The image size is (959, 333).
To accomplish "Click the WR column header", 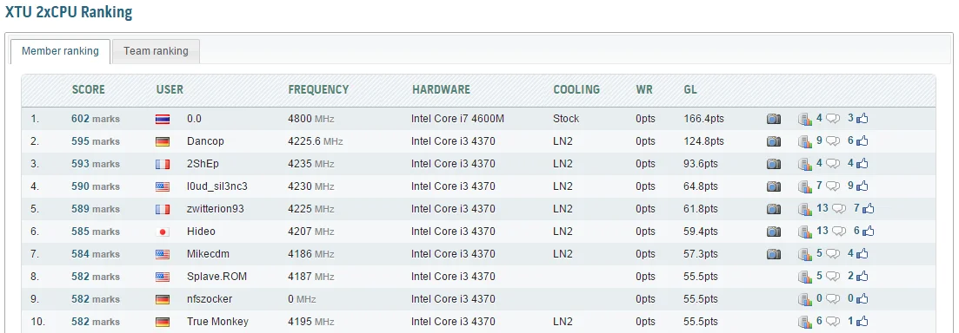I will point(644,89).
